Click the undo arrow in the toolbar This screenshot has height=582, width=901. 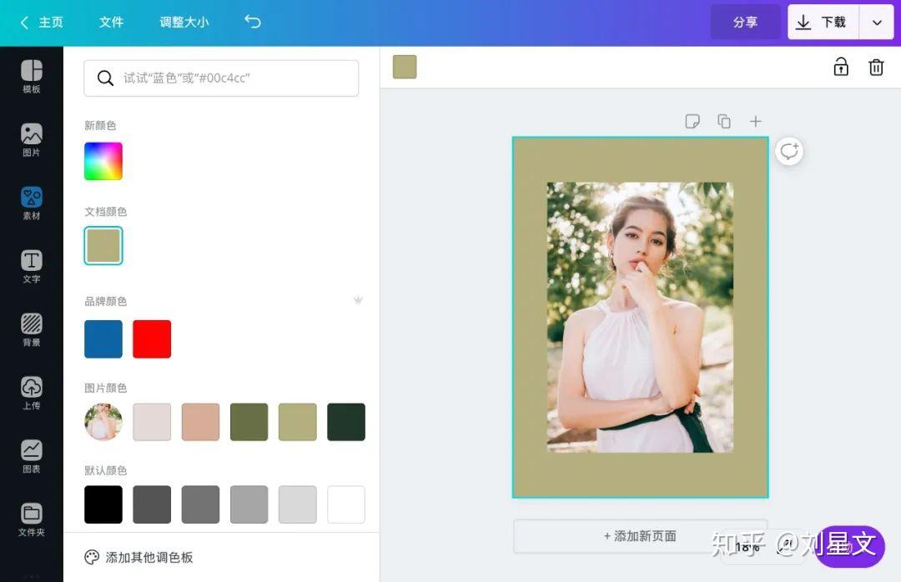[x=253, y=23]
